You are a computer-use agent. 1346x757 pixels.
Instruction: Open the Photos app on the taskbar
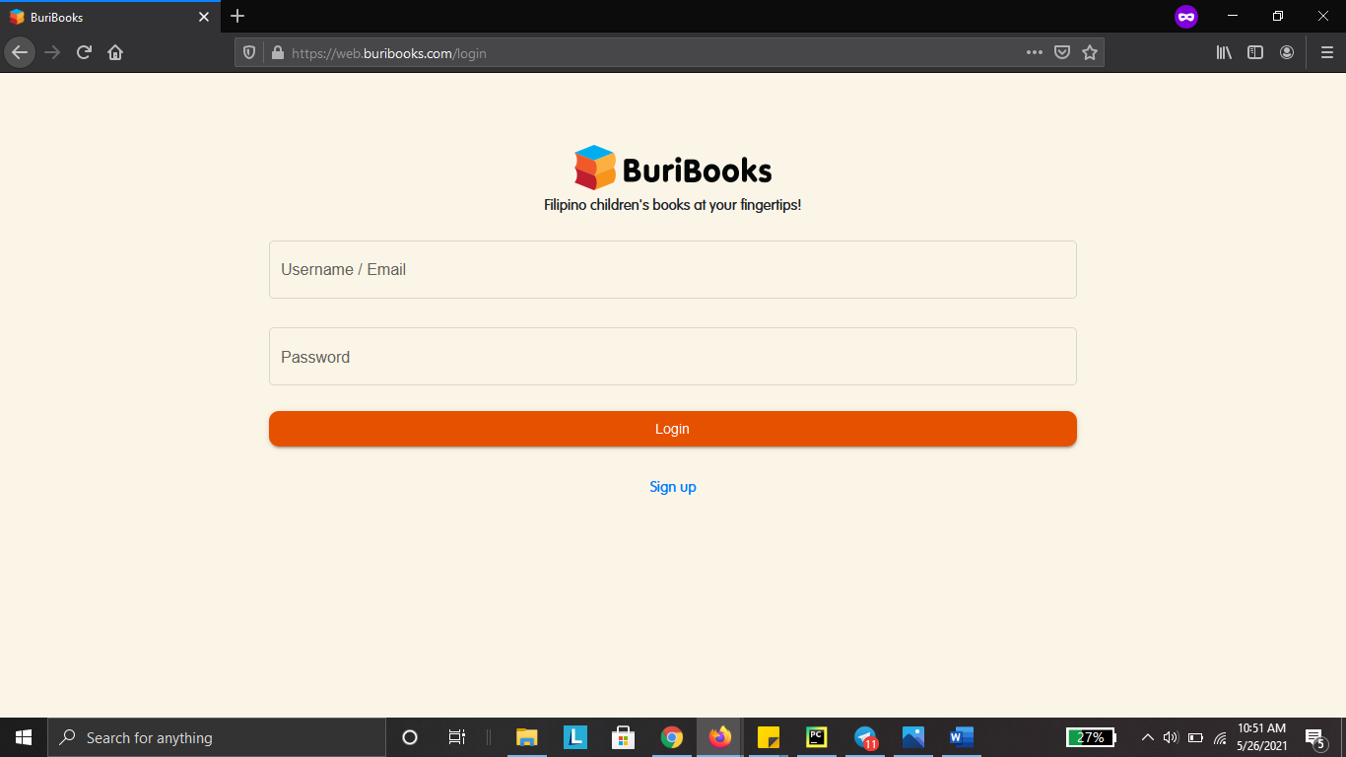tap(913, 737)
